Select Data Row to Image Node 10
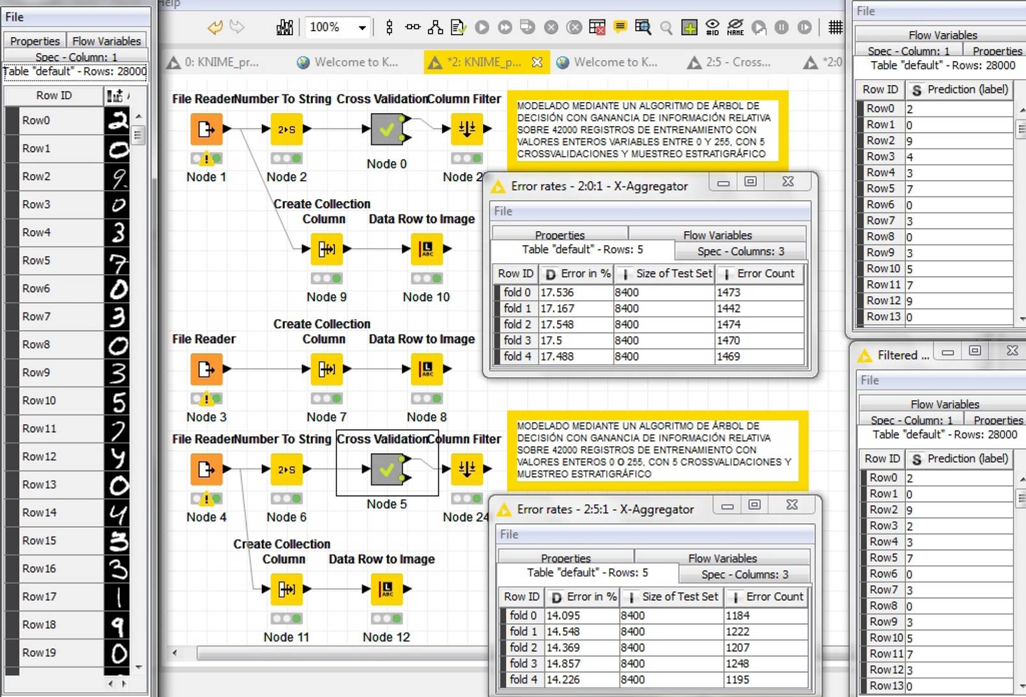The height and width of the screenshot is (697, 1026). [x=426, y=249]
